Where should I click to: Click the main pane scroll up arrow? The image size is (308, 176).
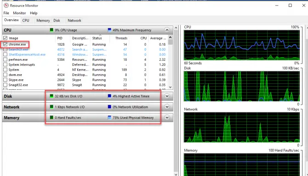coord(176,28)
